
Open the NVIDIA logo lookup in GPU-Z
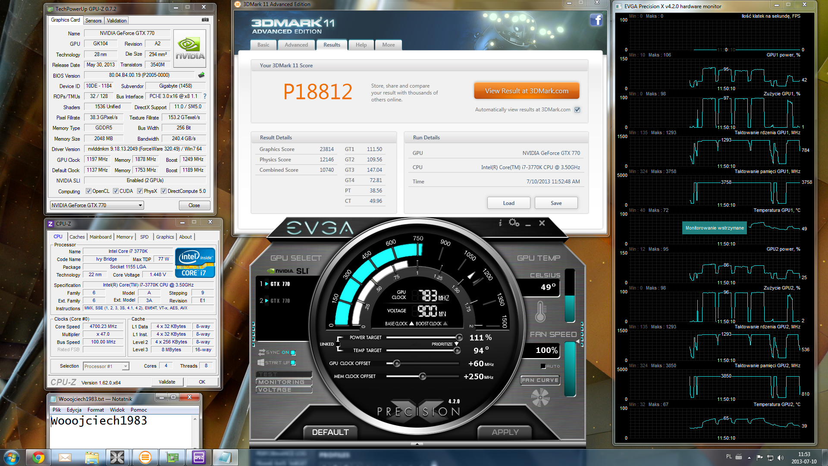[190, 48]
